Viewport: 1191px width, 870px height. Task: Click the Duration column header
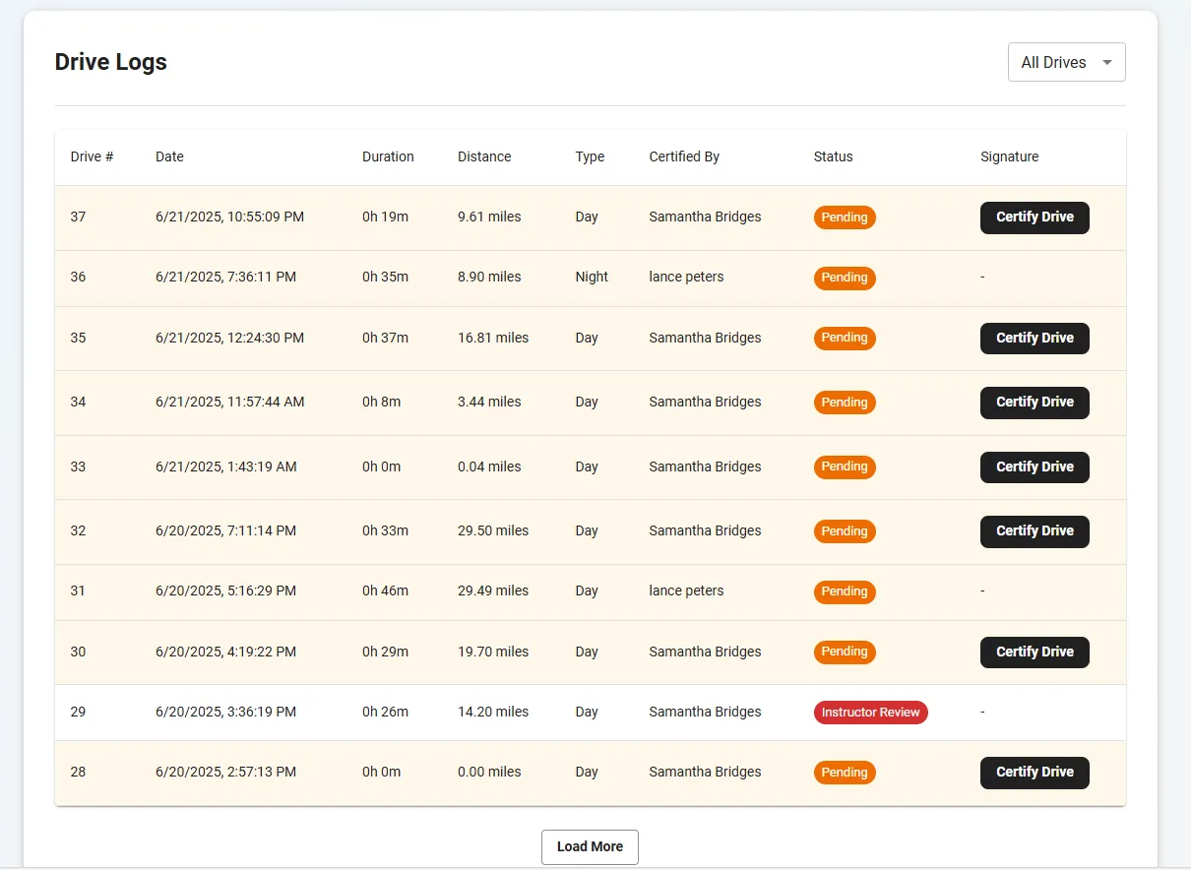(388, 156)
